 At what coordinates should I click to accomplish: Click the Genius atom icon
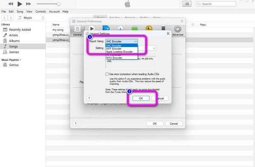[5, 65]
